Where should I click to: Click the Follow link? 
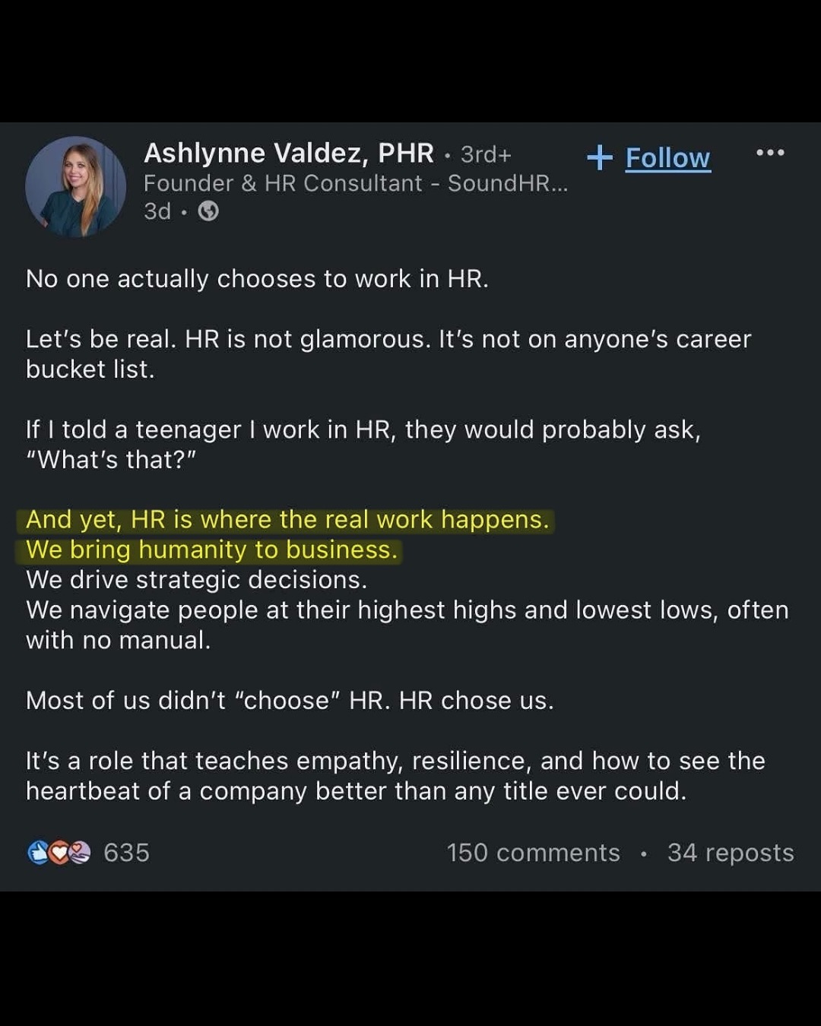[x=667, y=158]
